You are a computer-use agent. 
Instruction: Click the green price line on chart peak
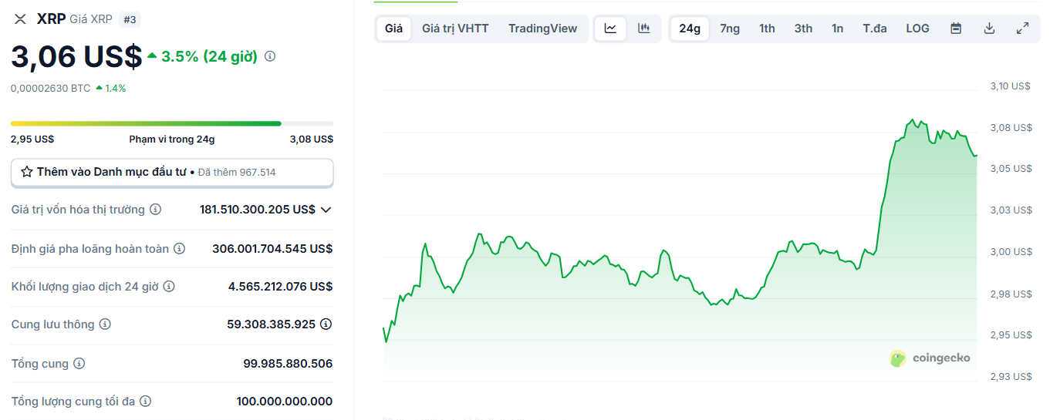[x=913, y=120]
